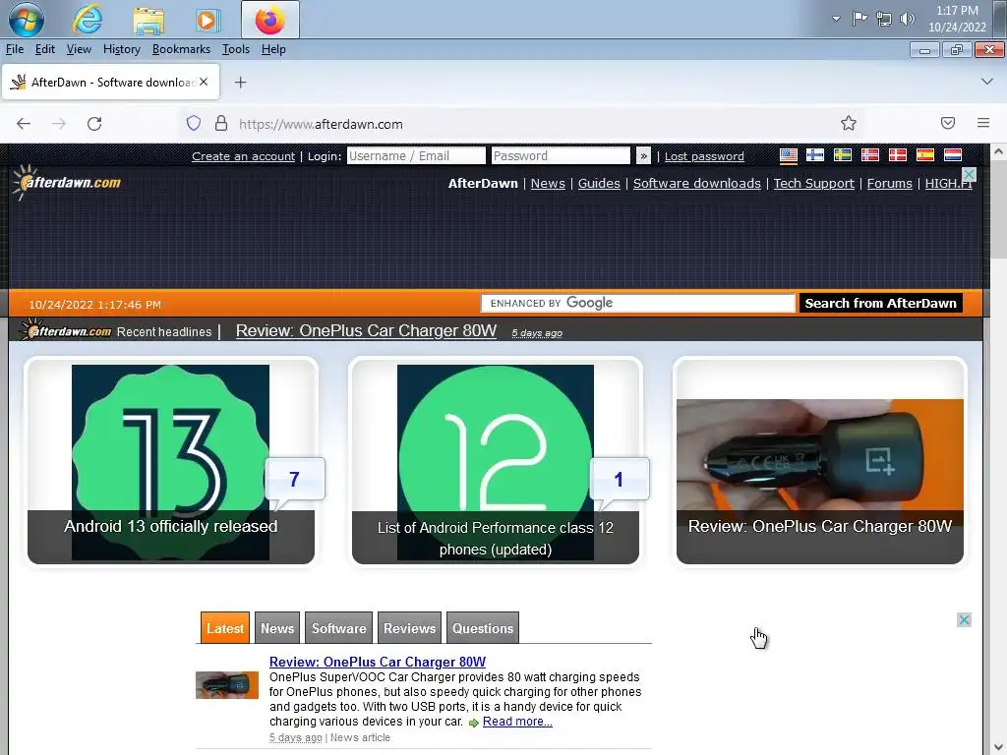Open the Forums navigation link
This screenshot has width=1007, height=755.
point(889,183)
